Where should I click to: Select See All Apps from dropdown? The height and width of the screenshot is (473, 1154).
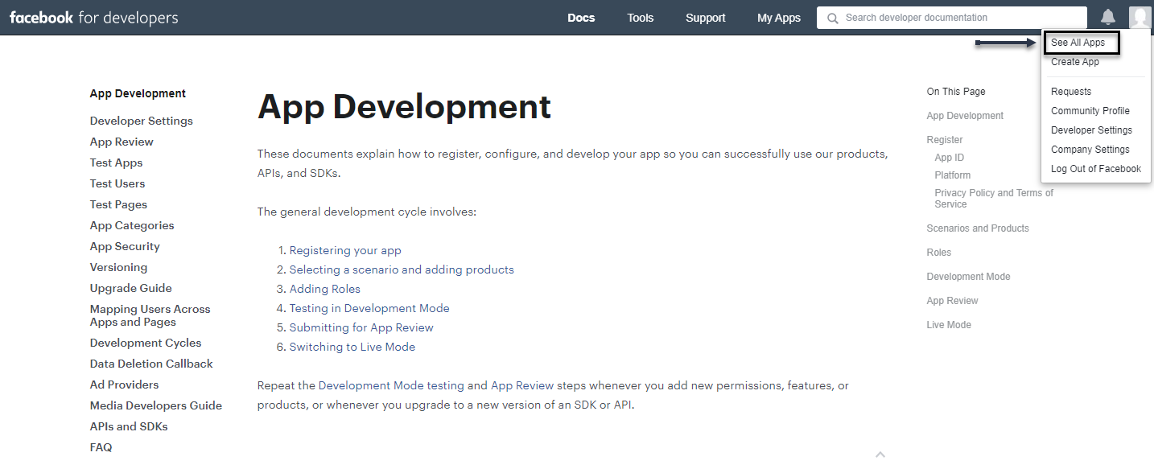point(1078,43)
